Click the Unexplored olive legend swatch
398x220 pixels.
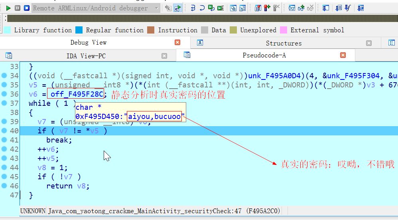pos(233,30)
